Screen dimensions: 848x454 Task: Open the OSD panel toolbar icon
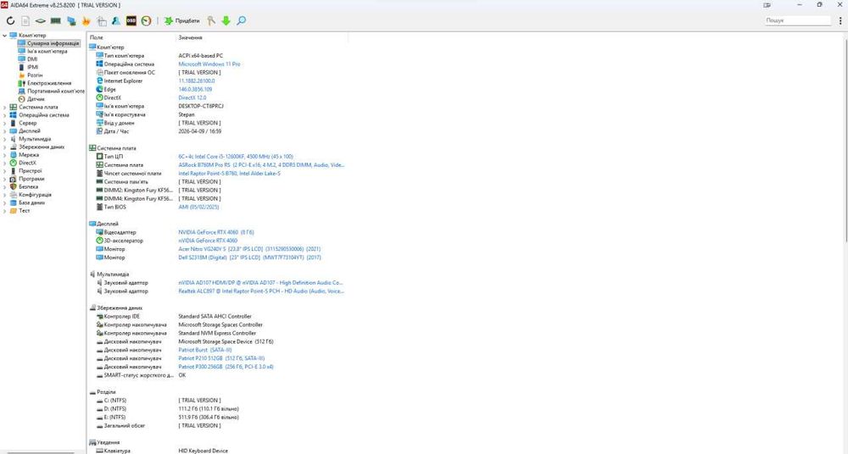(x=131, y=20)
